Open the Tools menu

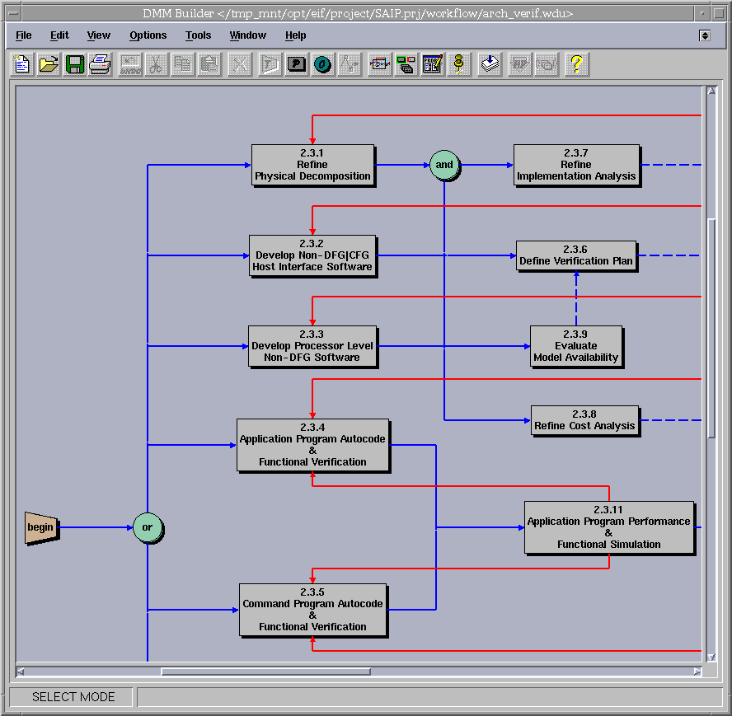tap(198, 35)
